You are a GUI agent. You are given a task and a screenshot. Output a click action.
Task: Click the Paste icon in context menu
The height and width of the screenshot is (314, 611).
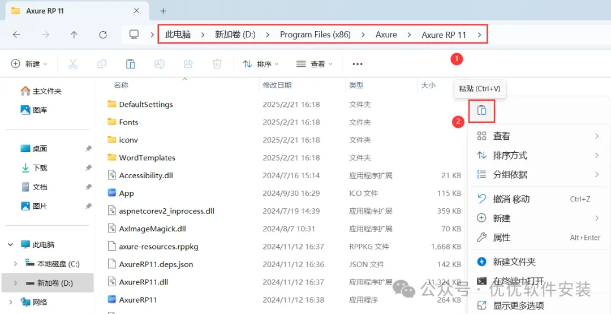coord(482,111)
